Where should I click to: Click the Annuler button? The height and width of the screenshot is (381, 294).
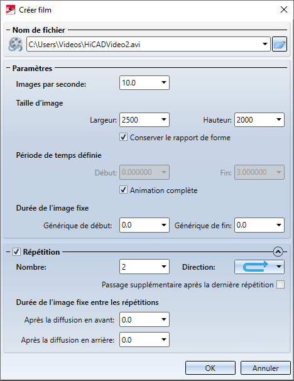pos(265,368)
